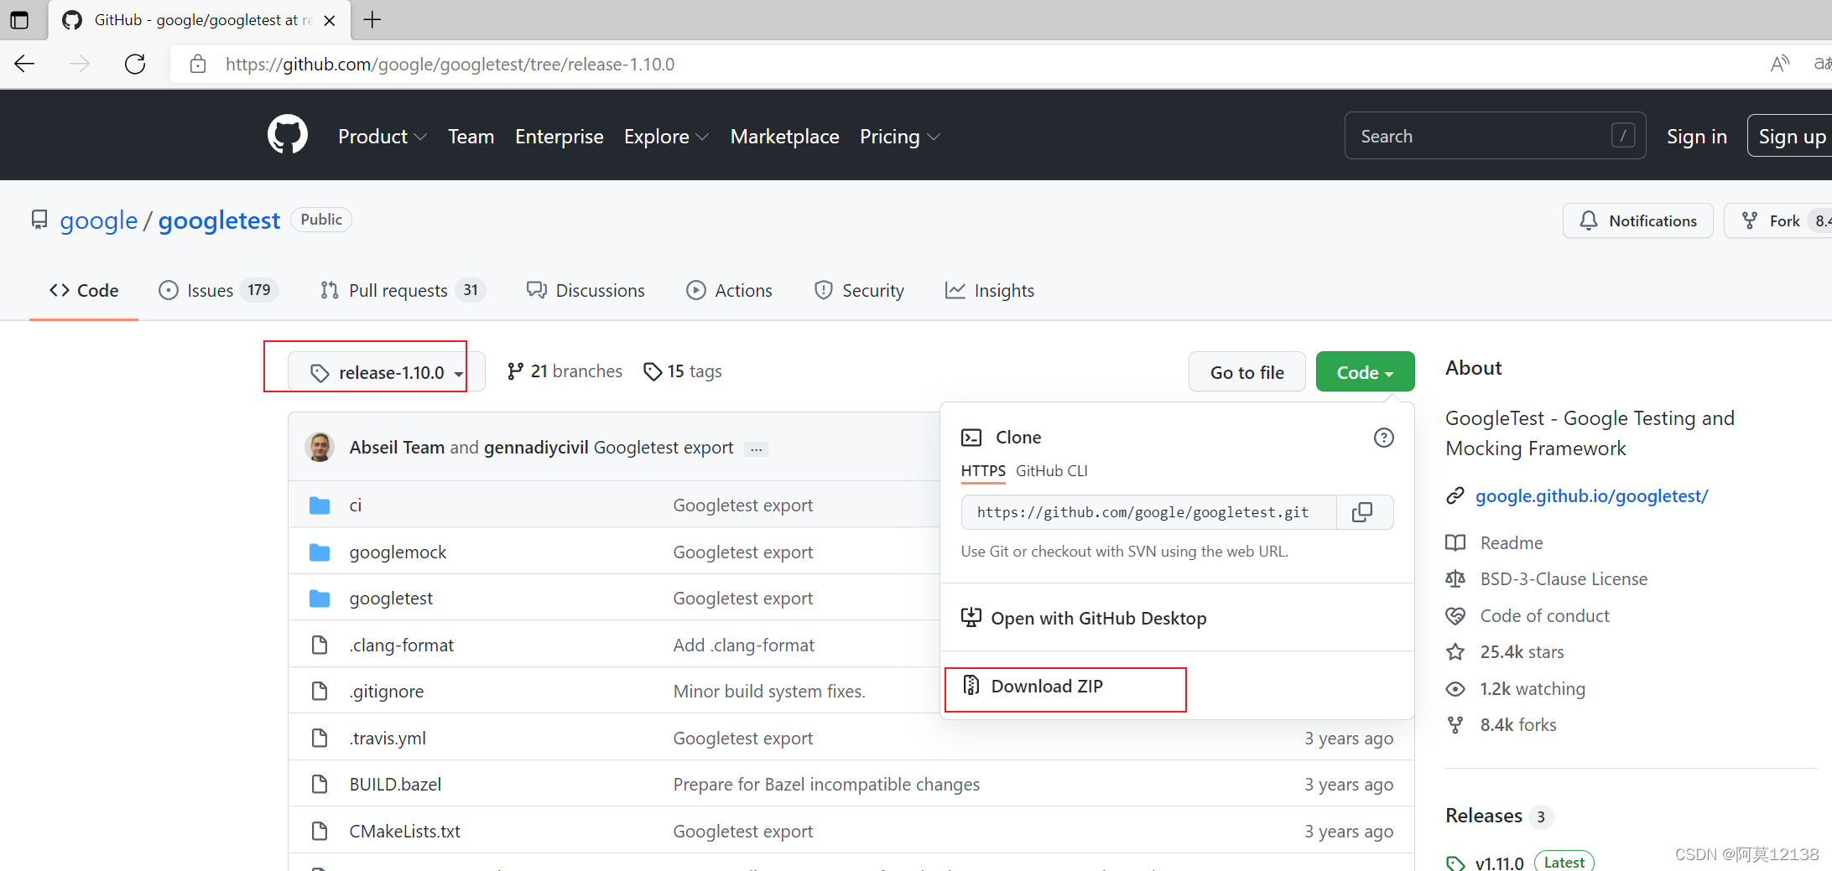Click the browser address bar URL
The image size is (1832, 871).
tap(450, 65)
